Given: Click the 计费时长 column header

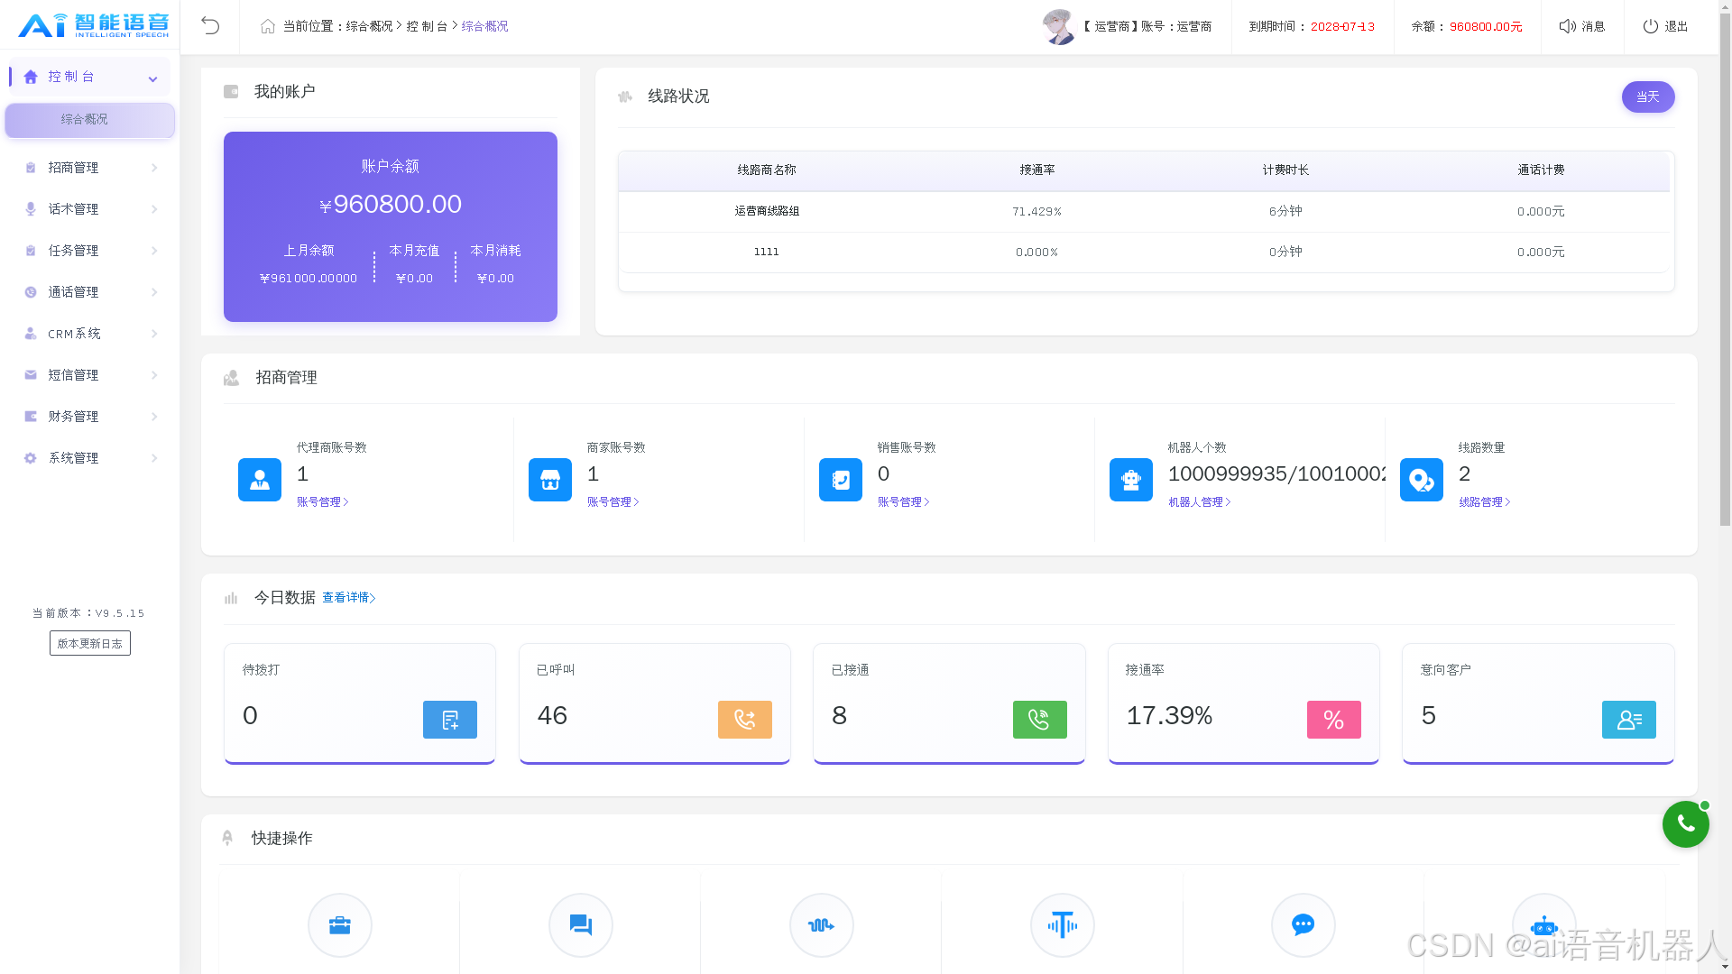Looking at the screenshot, I should click(x=1285, y=170).
